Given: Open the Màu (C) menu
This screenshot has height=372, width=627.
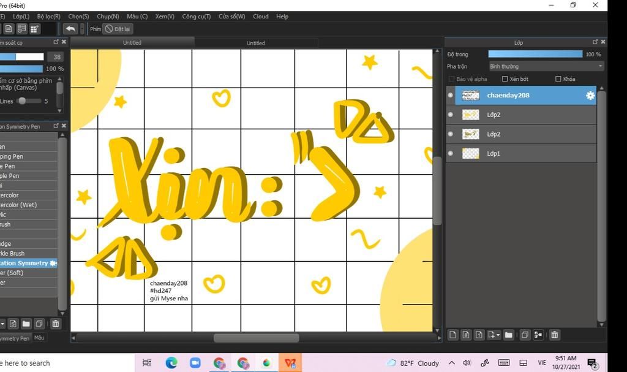Looking at the screenshot, I should (x=137, y=17).
